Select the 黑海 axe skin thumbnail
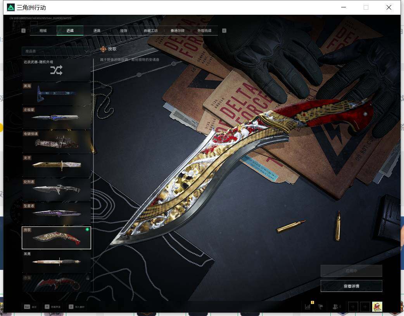Viewport: 404px width, 316px height. tap(57, 93)
